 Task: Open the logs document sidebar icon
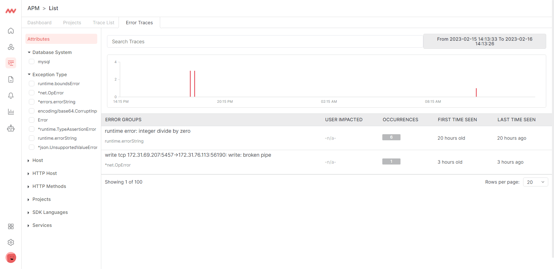click(x=11, y=79)
